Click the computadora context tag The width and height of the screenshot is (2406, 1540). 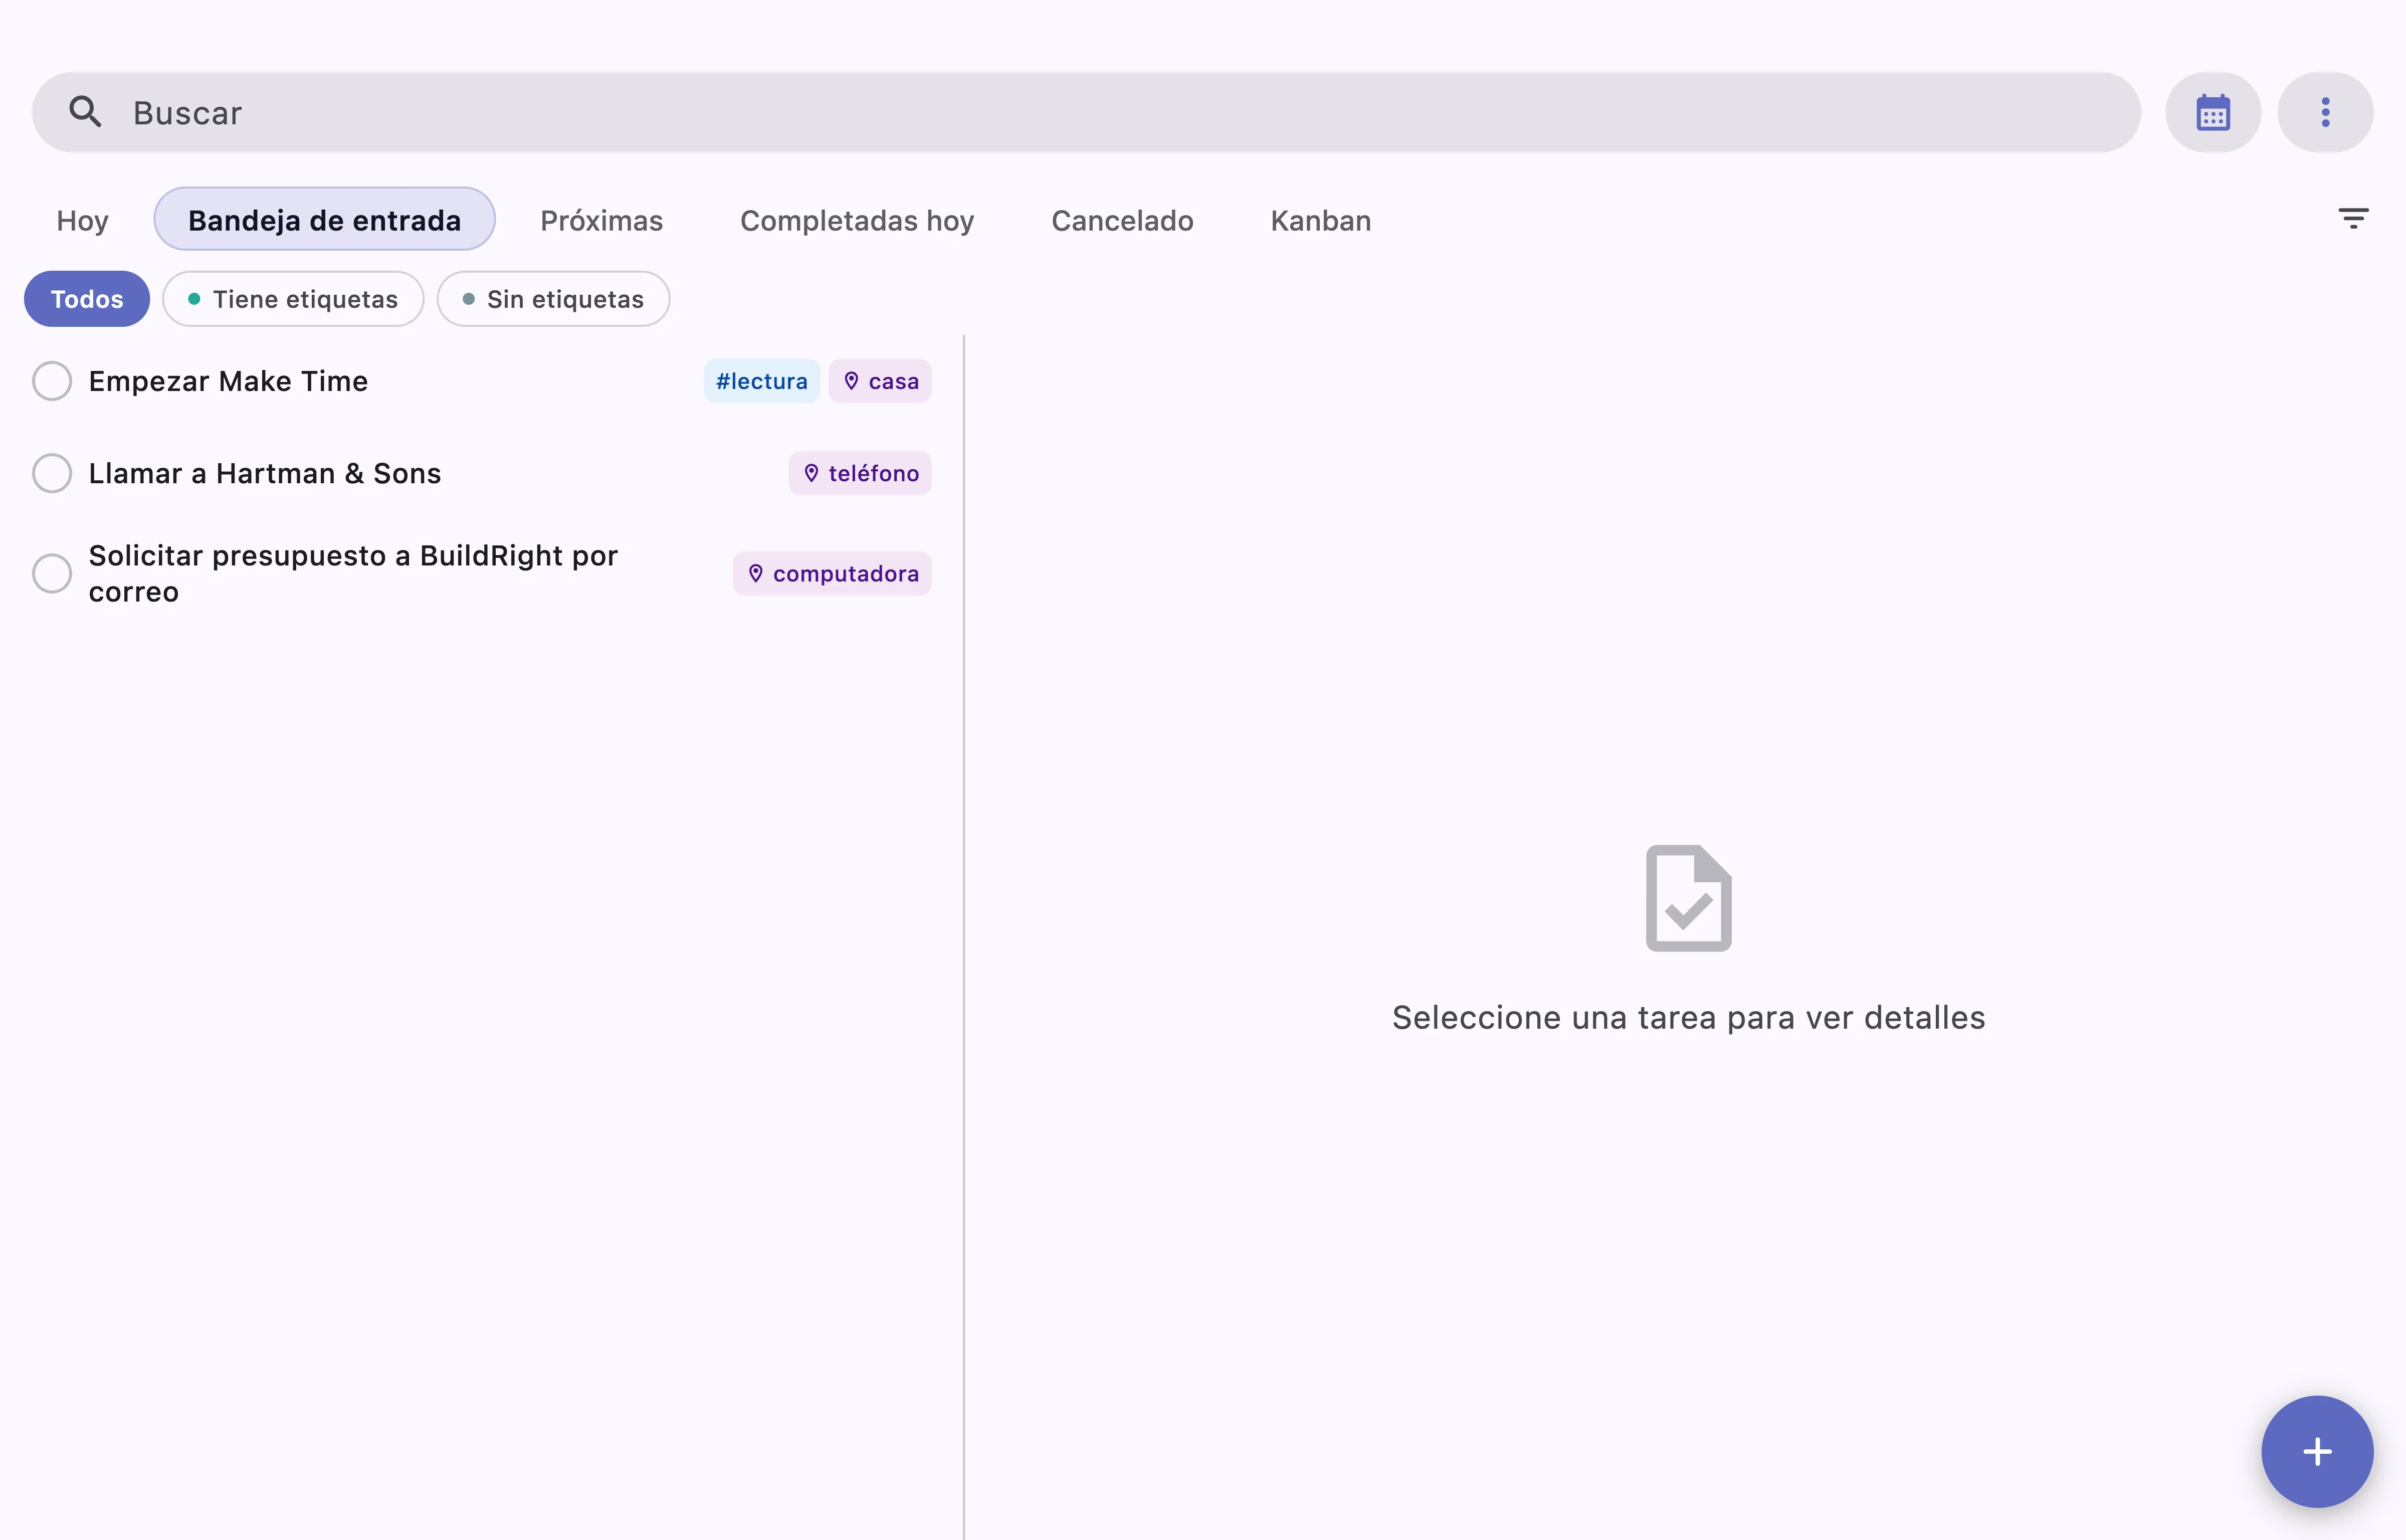832,574
